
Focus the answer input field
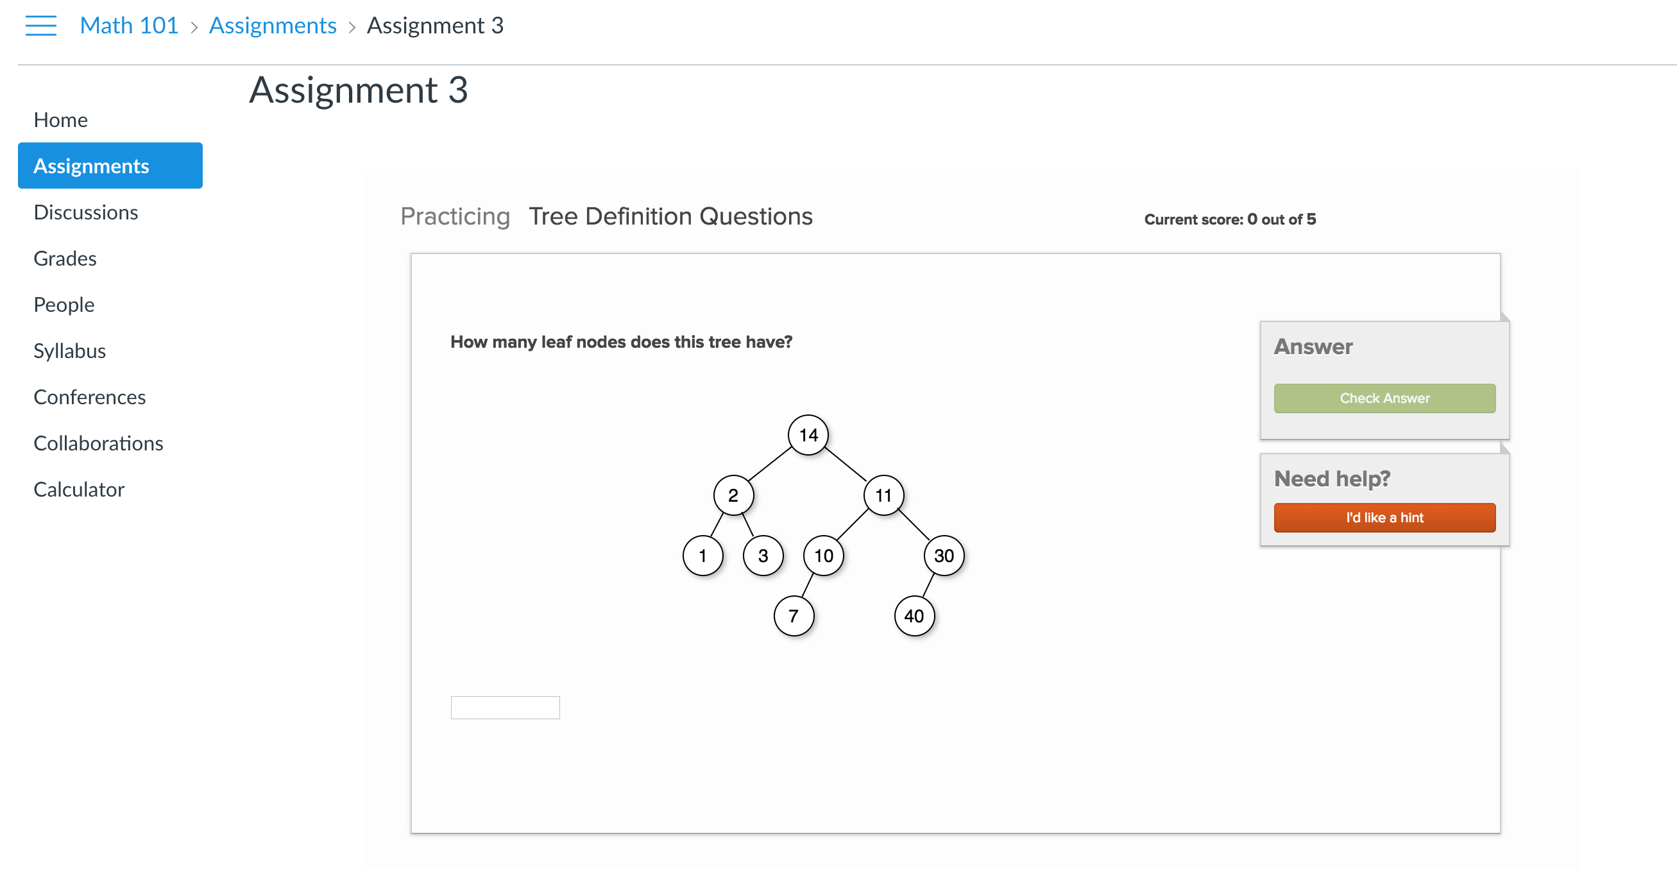tap(505, 707)
